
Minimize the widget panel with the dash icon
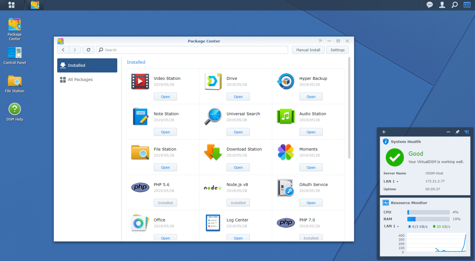point(448,132)
